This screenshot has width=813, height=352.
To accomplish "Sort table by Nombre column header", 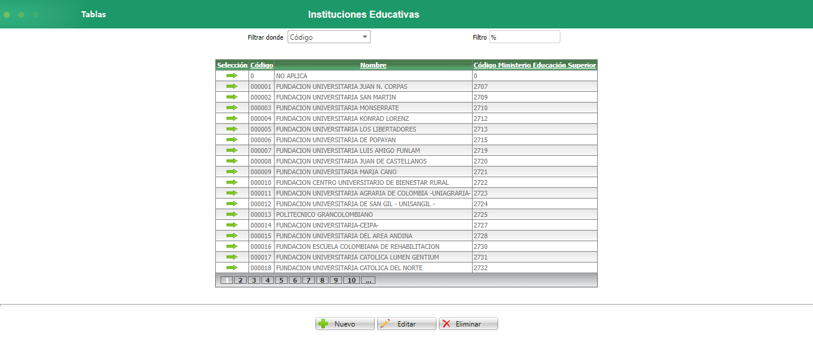I will [x=373, y=65].
